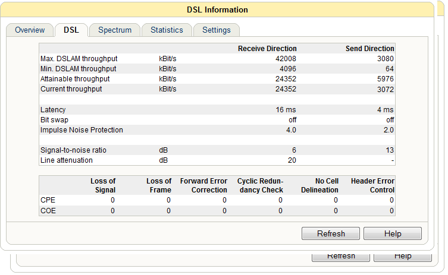
Task: Click the Latency row label
Action: (x=53, y=110)
